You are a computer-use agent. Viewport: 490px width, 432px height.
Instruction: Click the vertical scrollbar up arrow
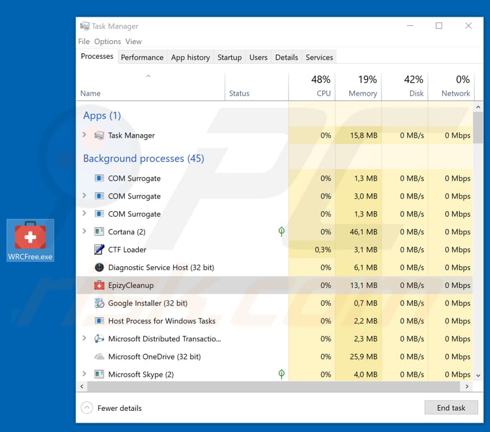coord(478,107)
